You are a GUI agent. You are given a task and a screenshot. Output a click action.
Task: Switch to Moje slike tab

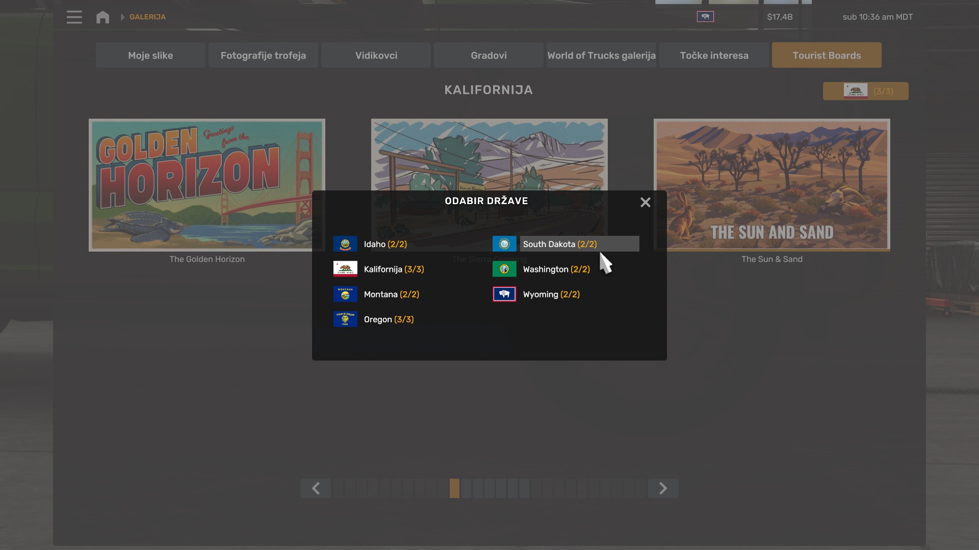pyautogui.click(x=150, y=55)
